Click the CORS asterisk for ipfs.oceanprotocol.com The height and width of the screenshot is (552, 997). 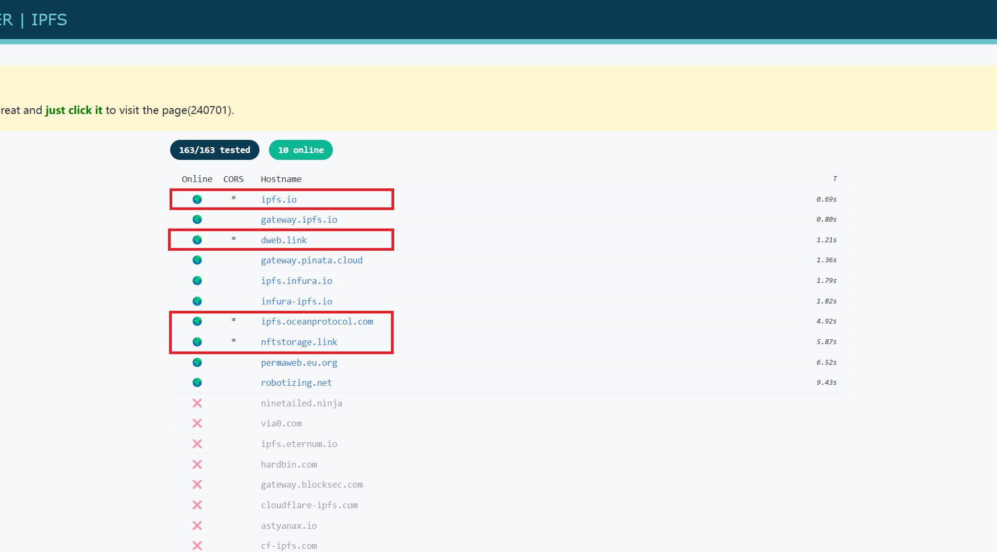pos(234,320)
